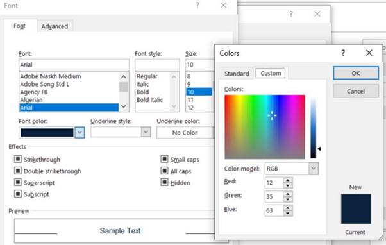Click the help question mark in Font dialog

[x=197, y=5]
